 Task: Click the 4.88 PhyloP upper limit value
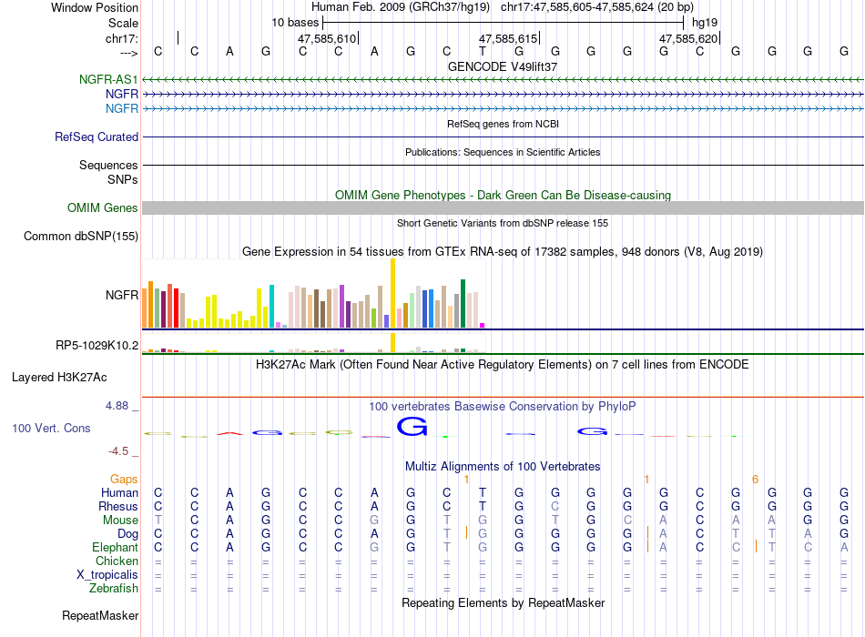117,406
